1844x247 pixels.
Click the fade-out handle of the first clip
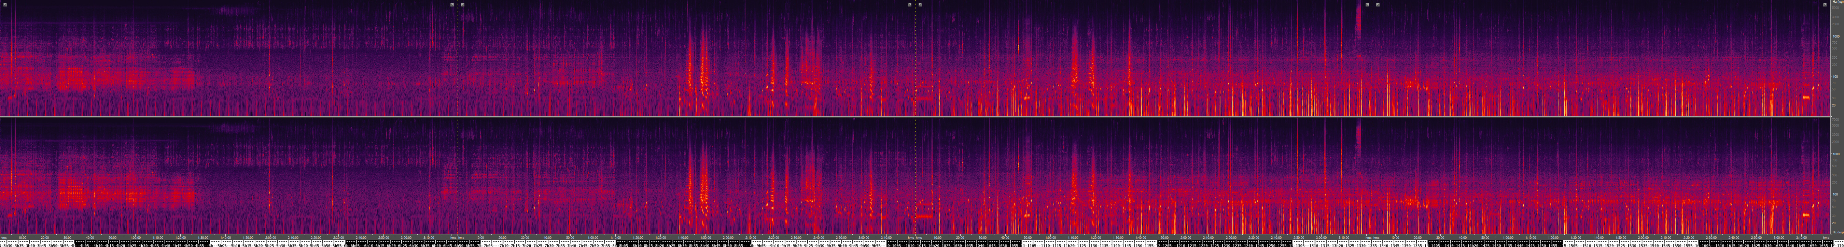452,4
